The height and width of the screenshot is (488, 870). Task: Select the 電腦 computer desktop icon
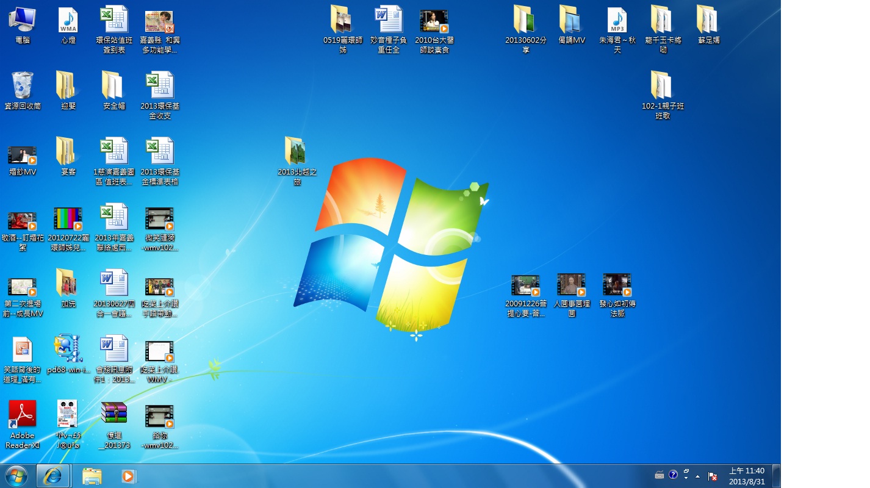tap(23, 26)
